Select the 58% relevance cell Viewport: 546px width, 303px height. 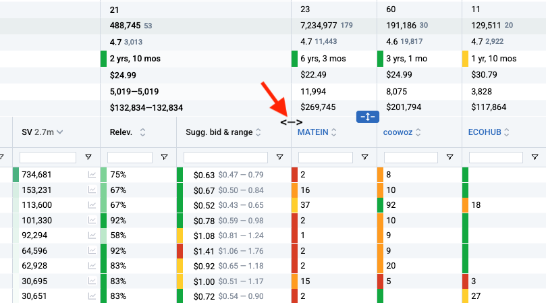click(118, 236)
